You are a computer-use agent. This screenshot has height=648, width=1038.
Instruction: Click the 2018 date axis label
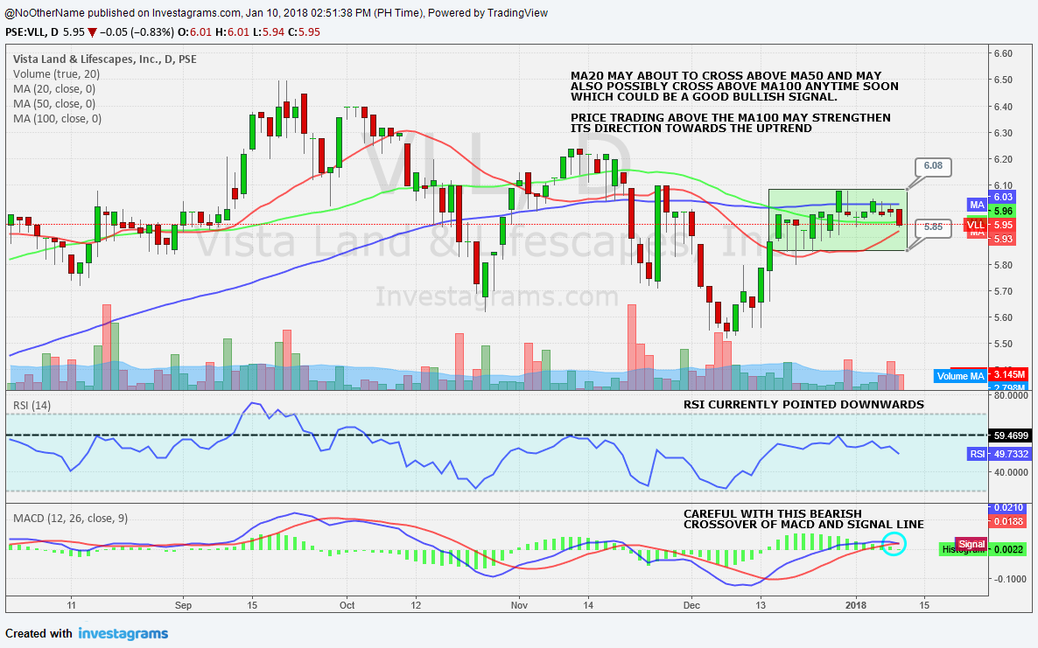(856, 605)
